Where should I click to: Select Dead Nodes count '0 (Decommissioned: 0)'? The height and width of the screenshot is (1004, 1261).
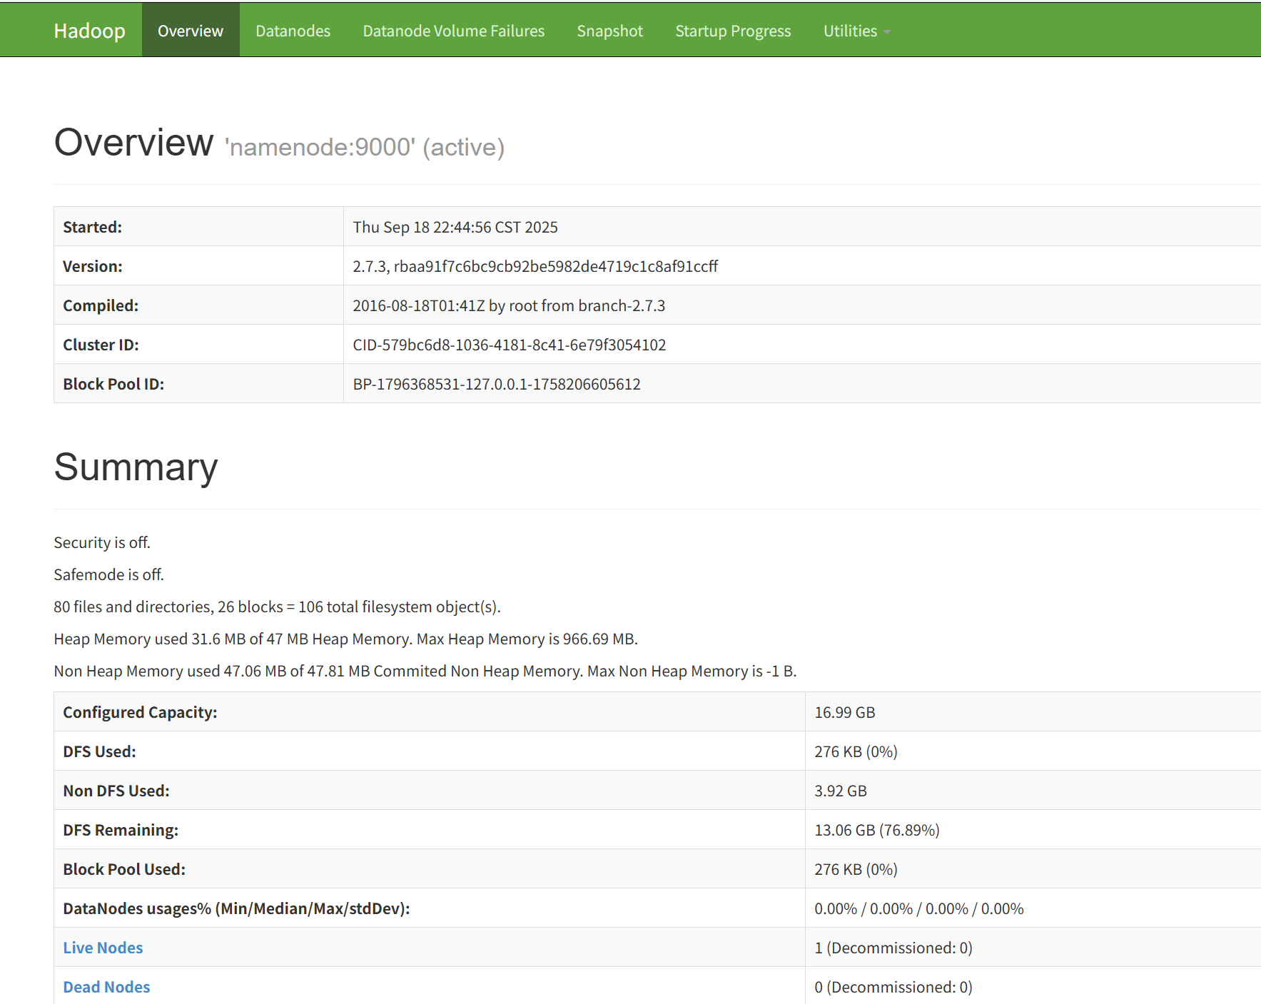click(893, 987)
